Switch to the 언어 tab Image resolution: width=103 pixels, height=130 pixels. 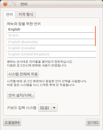(9, 14)
